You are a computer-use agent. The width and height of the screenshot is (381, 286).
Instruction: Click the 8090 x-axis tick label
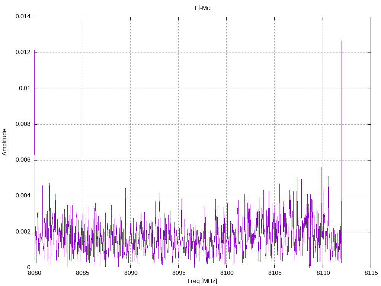(x=130, y=273)
